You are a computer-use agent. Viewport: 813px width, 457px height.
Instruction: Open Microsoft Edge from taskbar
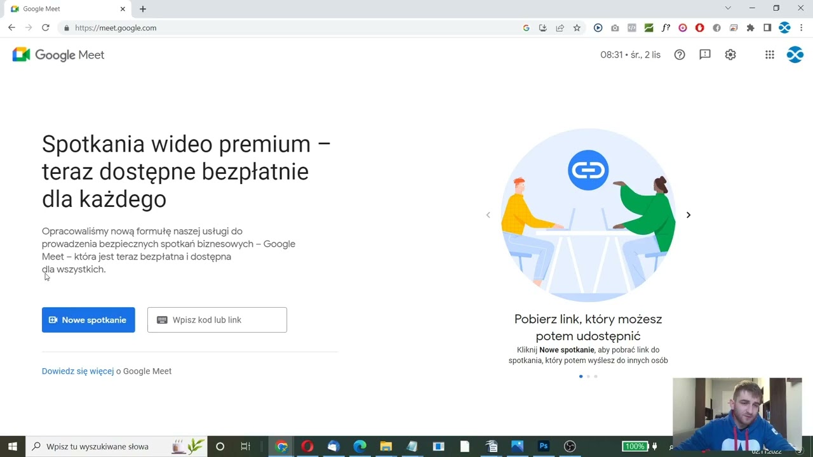[359, 446]
